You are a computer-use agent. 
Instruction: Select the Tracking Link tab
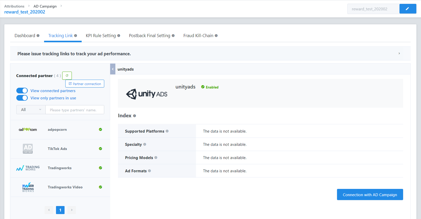(60, 36)
